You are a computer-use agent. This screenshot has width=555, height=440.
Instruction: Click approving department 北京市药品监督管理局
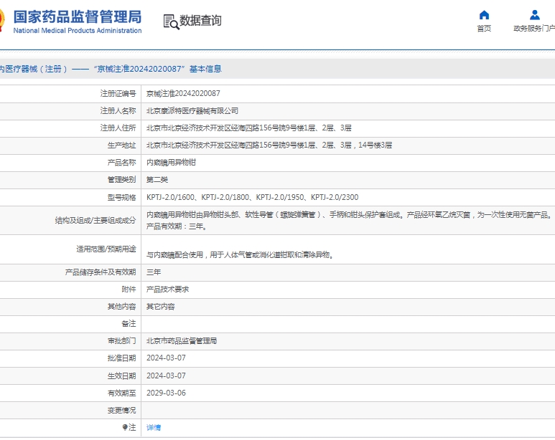[182, 340]
